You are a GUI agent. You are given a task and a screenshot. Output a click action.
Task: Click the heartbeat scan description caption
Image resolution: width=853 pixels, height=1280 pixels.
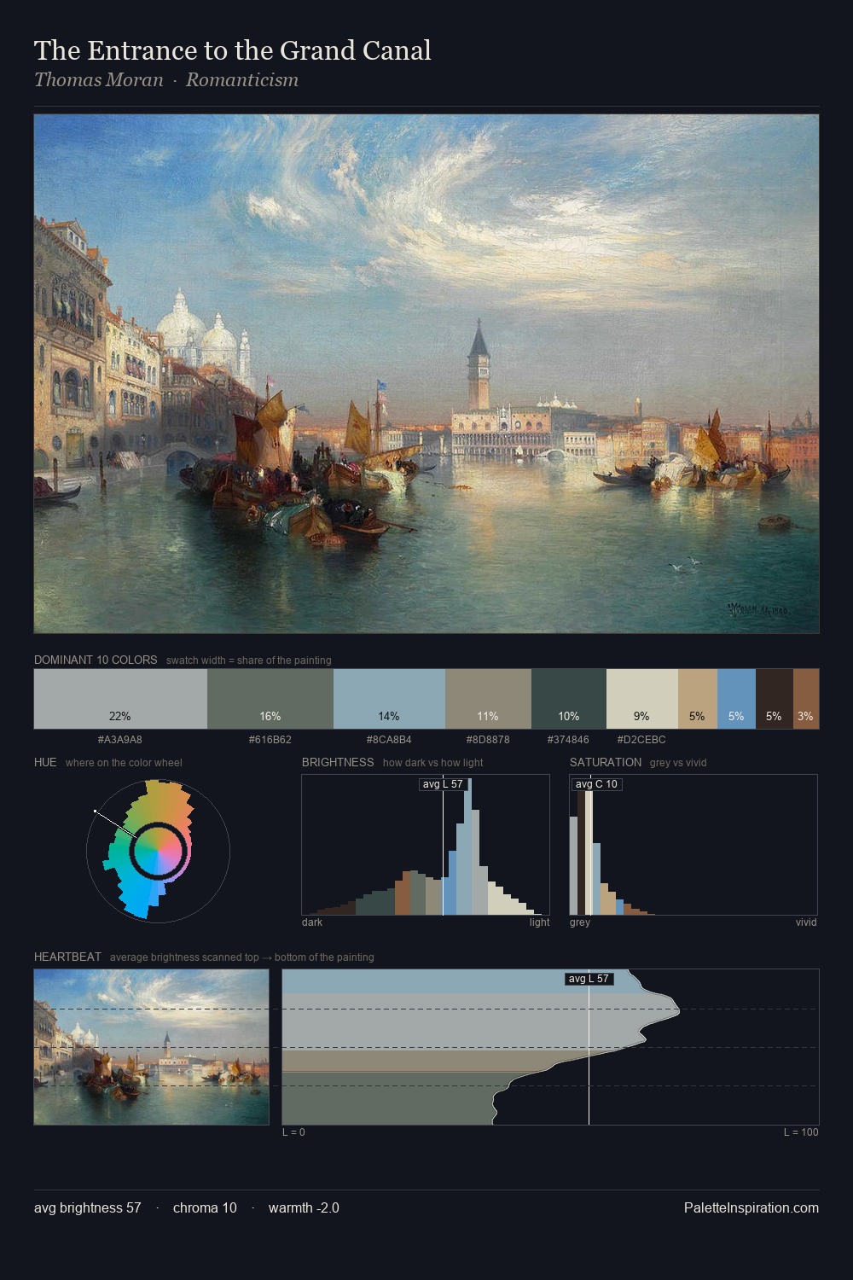point(241,957)
